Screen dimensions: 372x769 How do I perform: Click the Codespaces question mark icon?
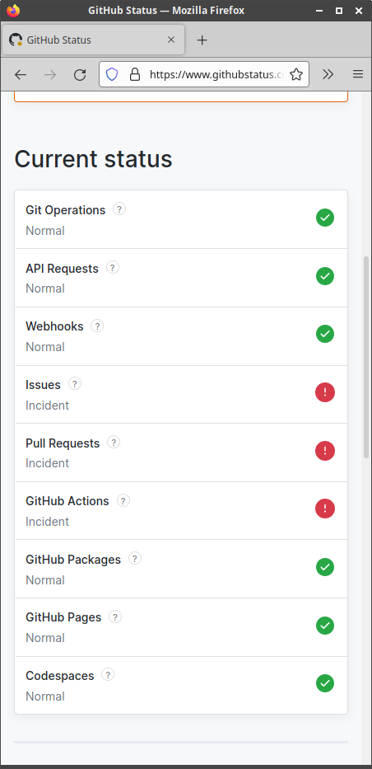tap(108, 675)
